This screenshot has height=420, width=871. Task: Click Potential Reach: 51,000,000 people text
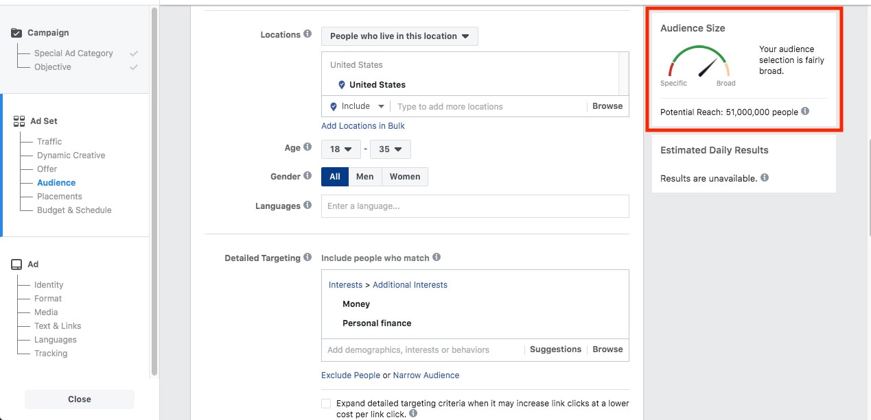pos(729,112)
